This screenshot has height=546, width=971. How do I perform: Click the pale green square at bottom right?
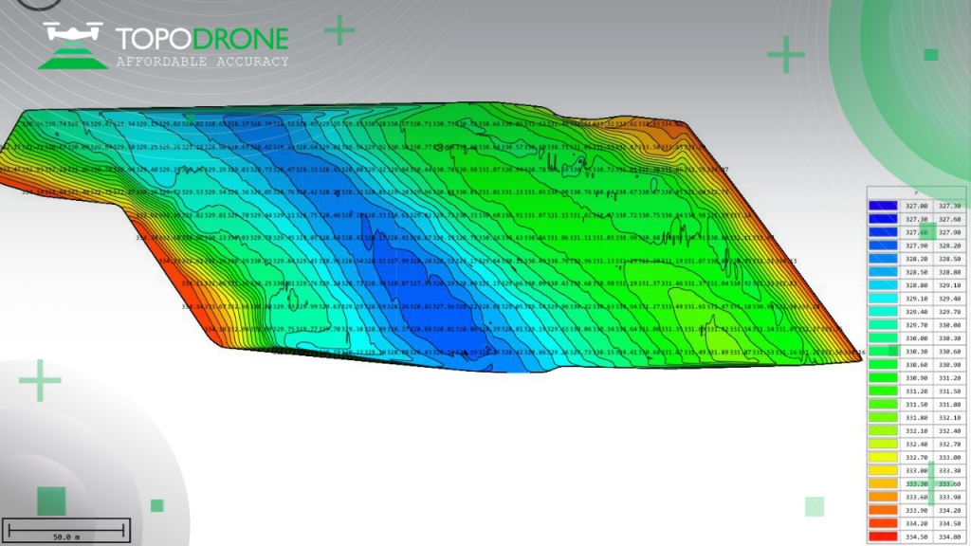coord(815,506)
